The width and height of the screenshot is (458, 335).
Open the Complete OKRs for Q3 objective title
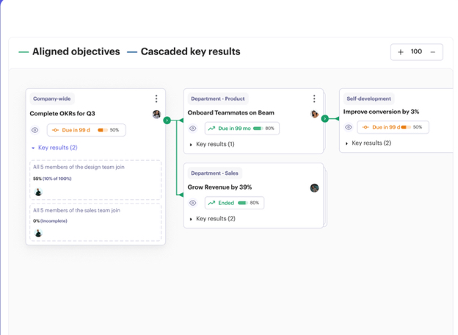[62, 113]
